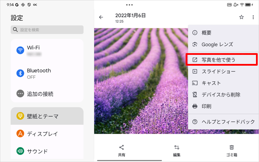Click the Wi-Fi icon in status bar
This screenshot has height=162, width=259.
pos(242,5)
